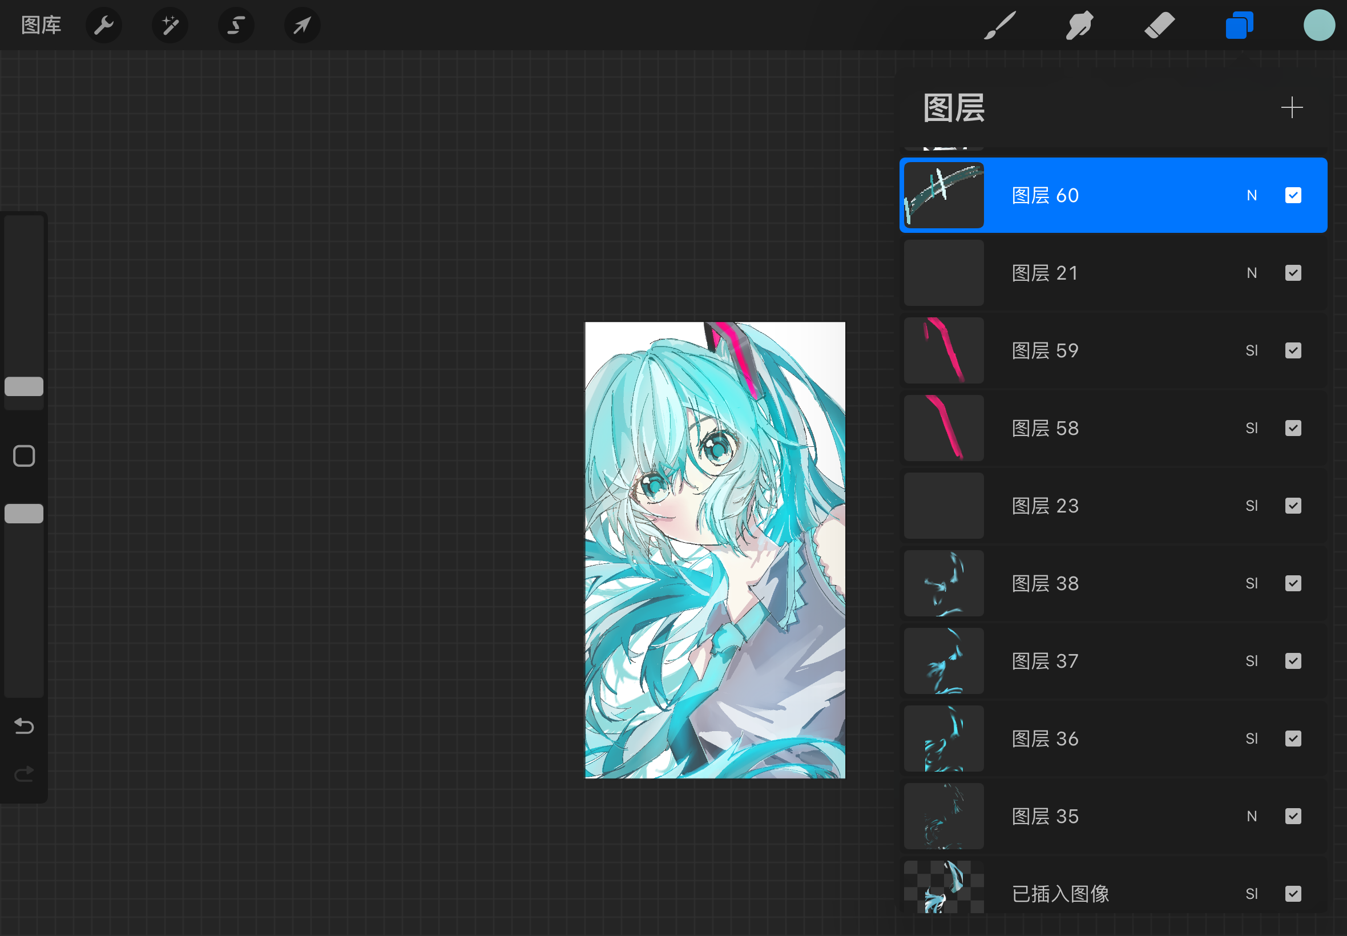Select the Eraser tool
1347x936 pixels.
[x=1159, y=25]
